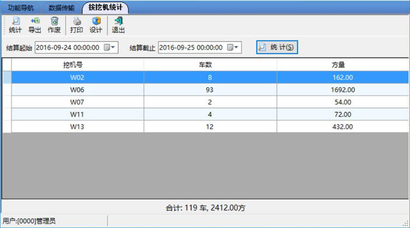
Task: Click the 车数 column header
Action: 210,65
